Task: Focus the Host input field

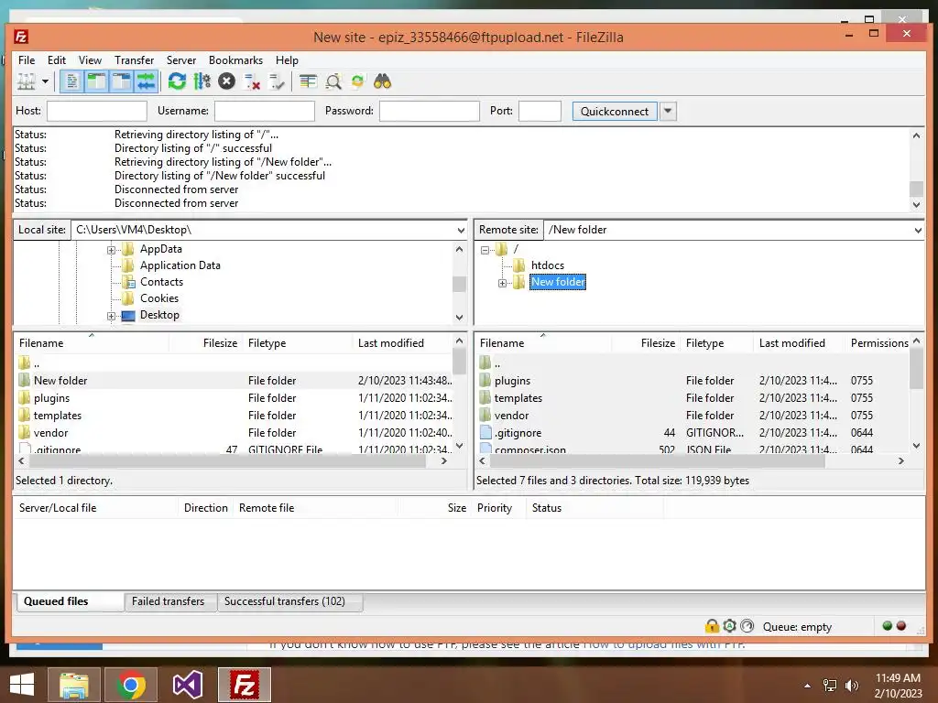Action: point(97,111)
